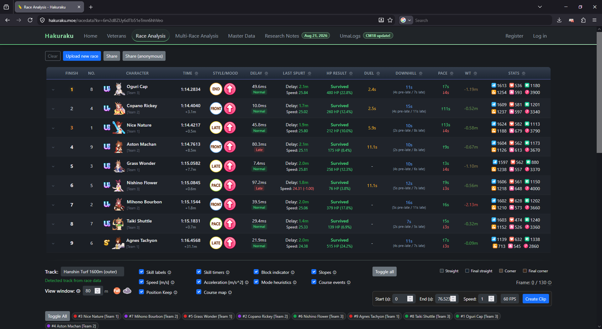Select the cloudy weather icon
Viewport: 602px width, 329px height.
point(127,291)
